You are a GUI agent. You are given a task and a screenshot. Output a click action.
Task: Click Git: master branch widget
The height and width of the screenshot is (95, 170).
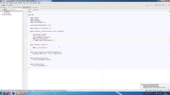coord(160,91)
